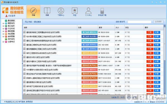Image resolution: width=167 pixels, height=104 pixels.
Task: Click book icon of 建筑装饰装修工程质量验收标准 row
Action: (x=24, y=32)
